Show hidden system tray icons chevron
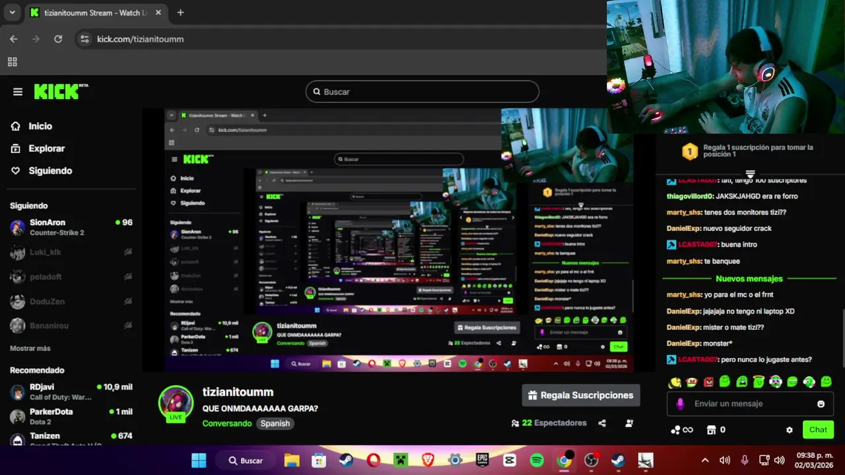This screenshot has width=845, height=475. 704,460
